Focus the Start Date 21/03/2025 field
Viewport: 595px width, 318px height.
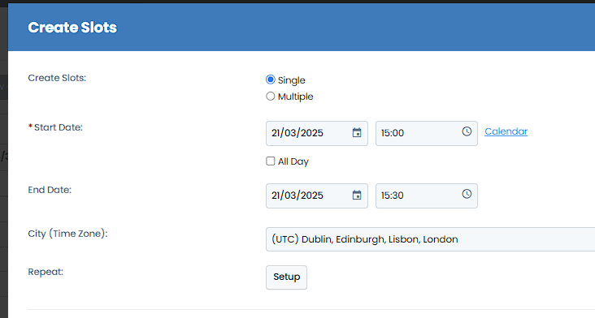coord(317,133)
